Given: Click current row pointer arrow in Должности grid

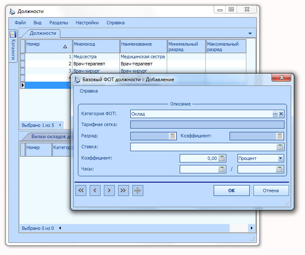Looking at the screenshot, I should [23, 85].
